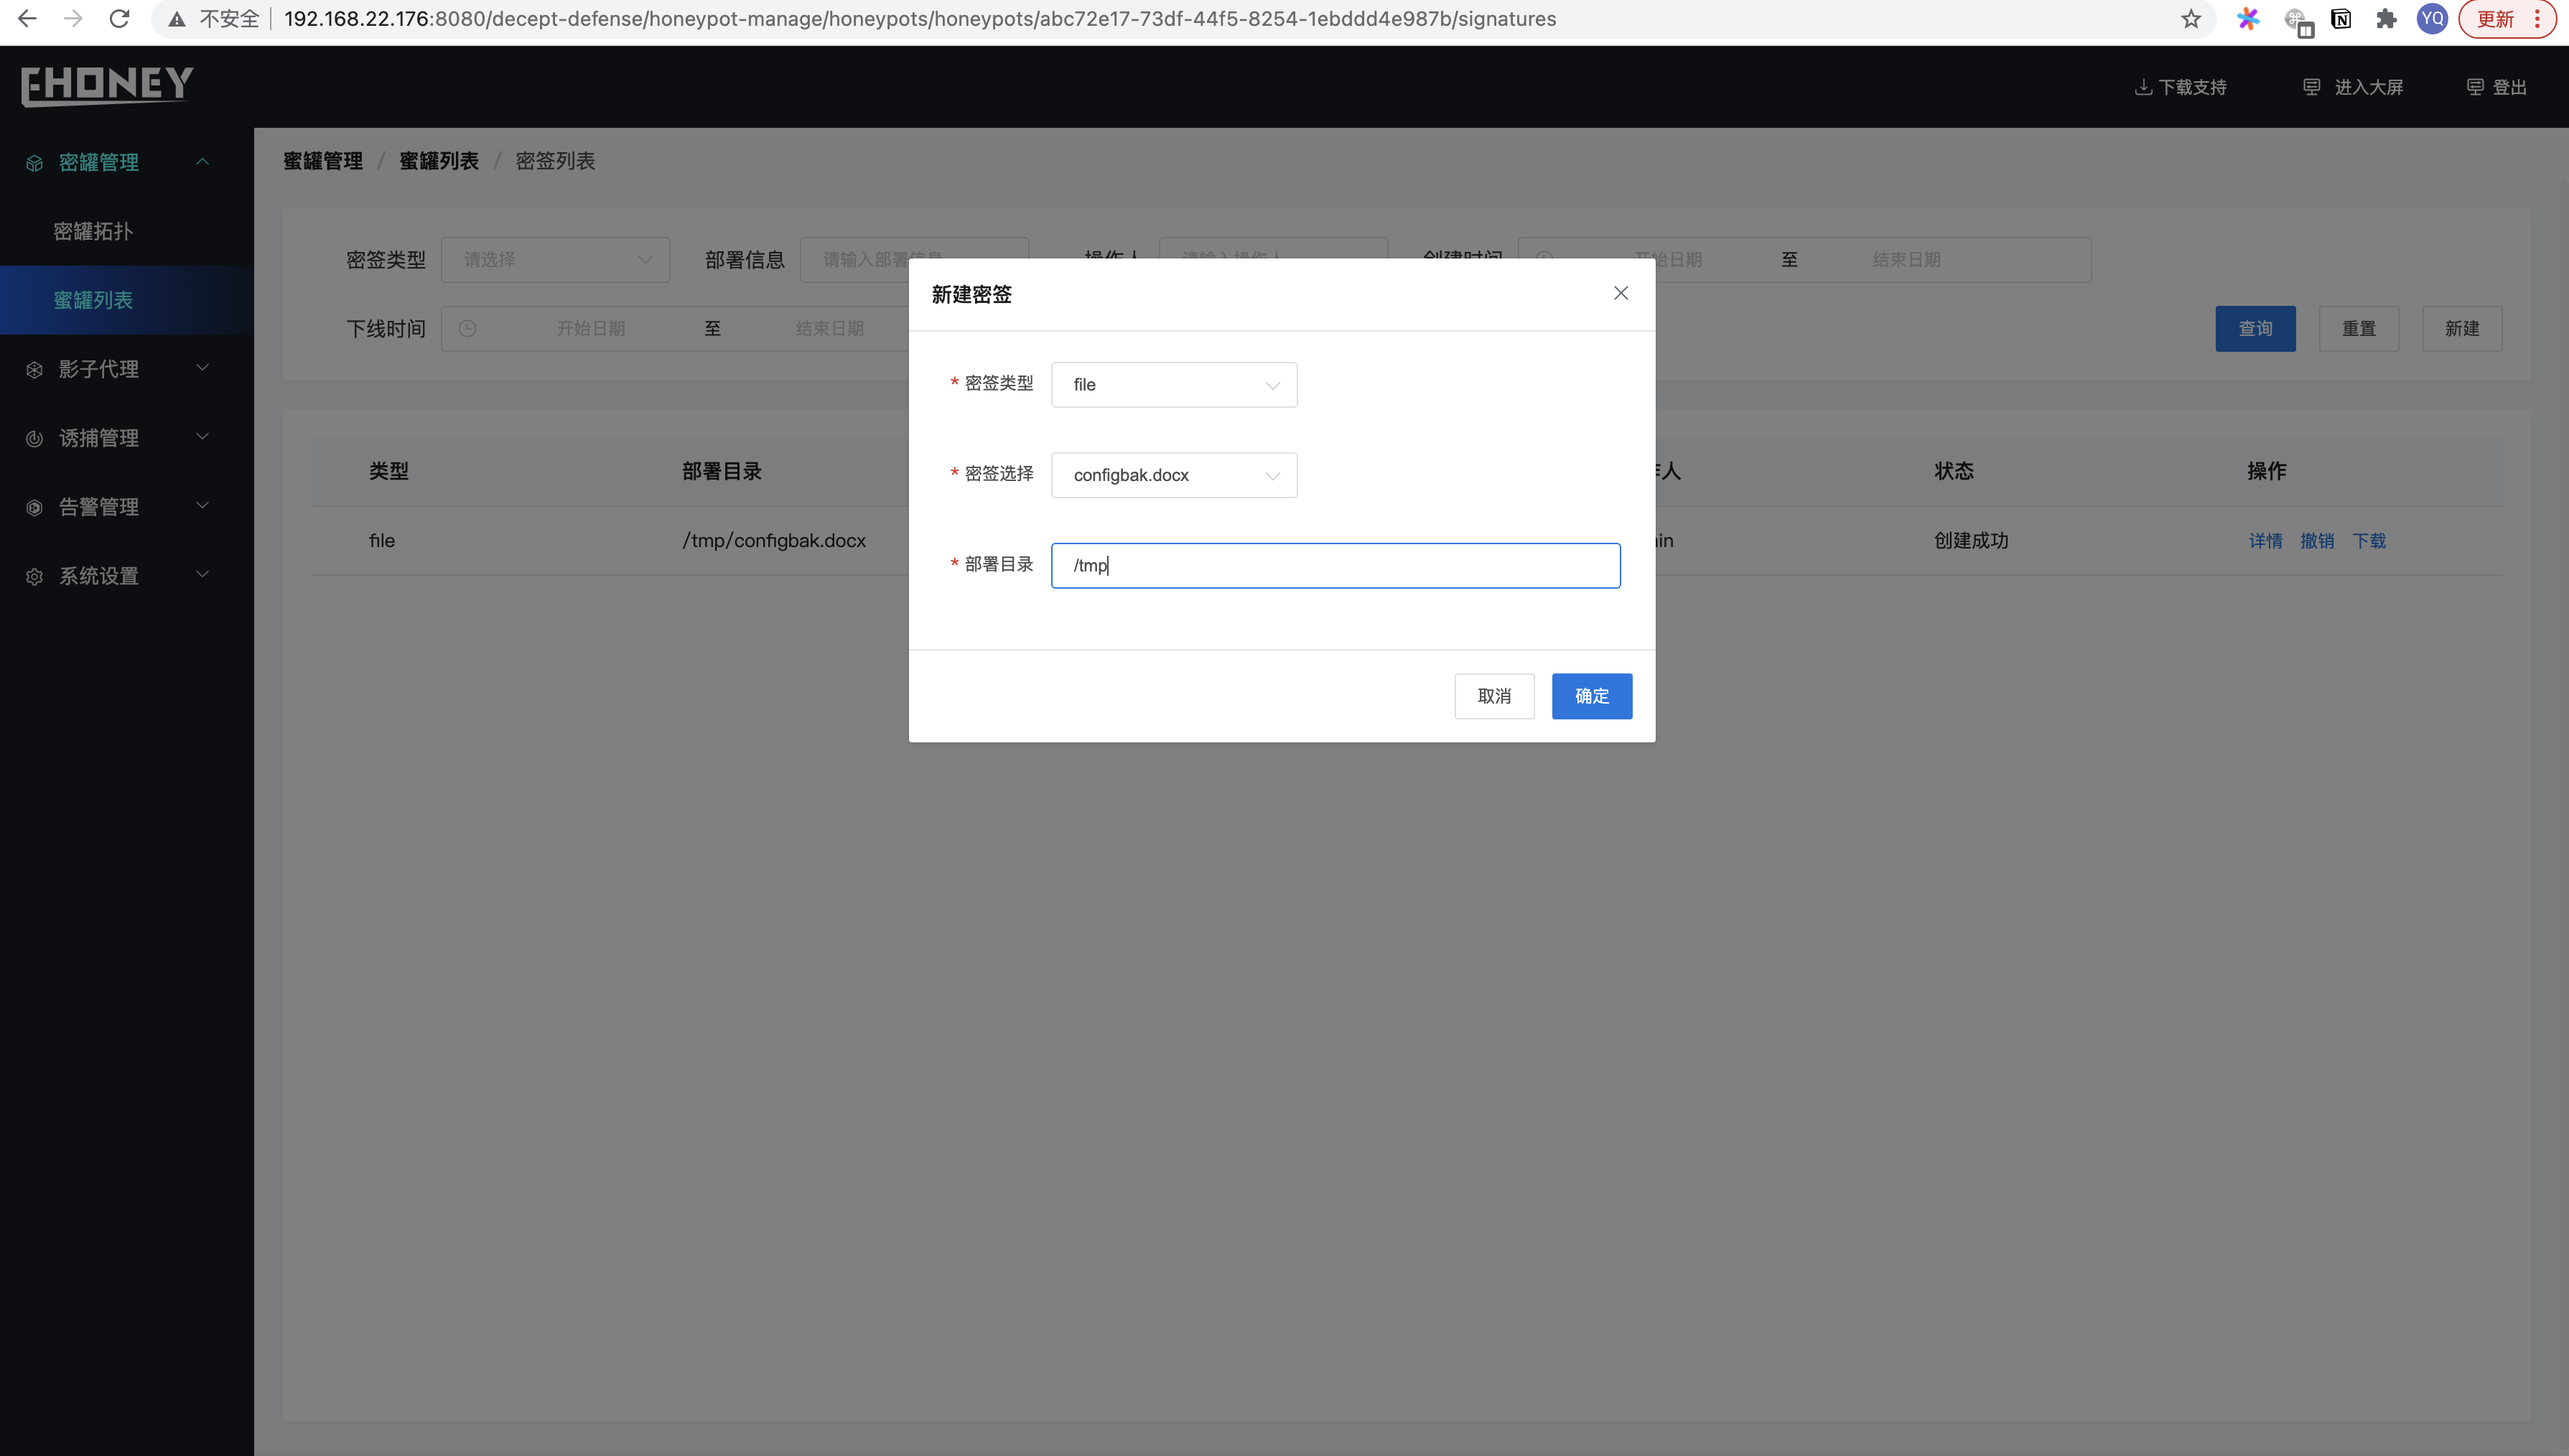Open 详情 for the file row
The width and height of the screenshot is (2569, 1456).
[2266, 541]
